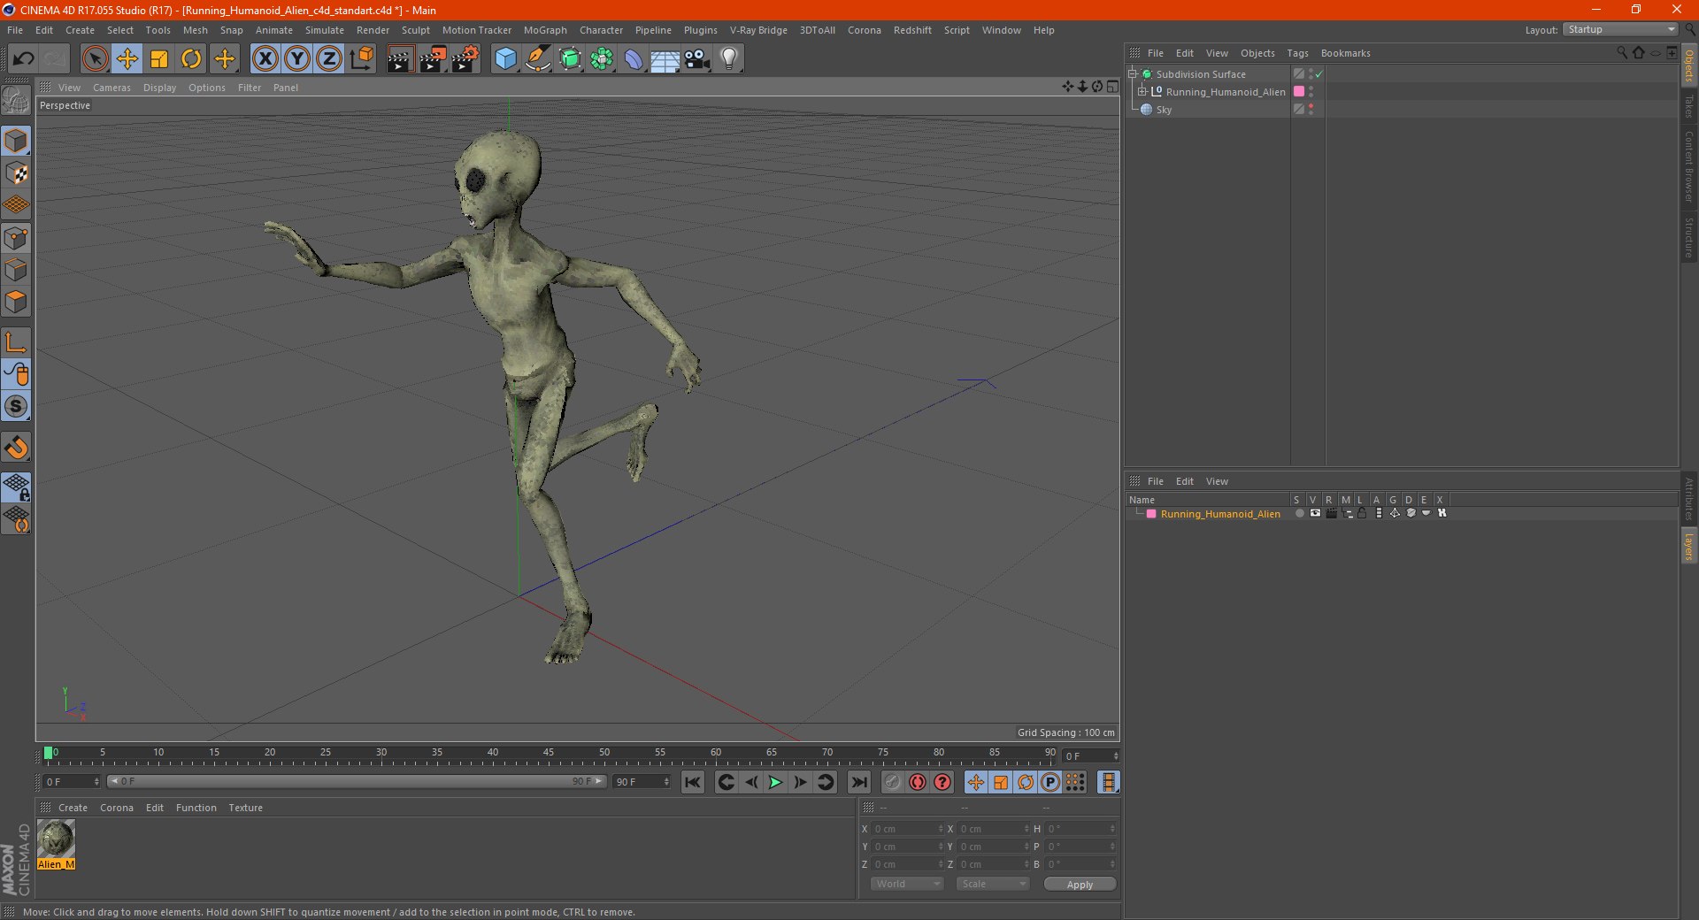Select the Alien_M material thumbnail
Image resolution: width=1699 pixels, height=920 pixels.
[56, 839]
